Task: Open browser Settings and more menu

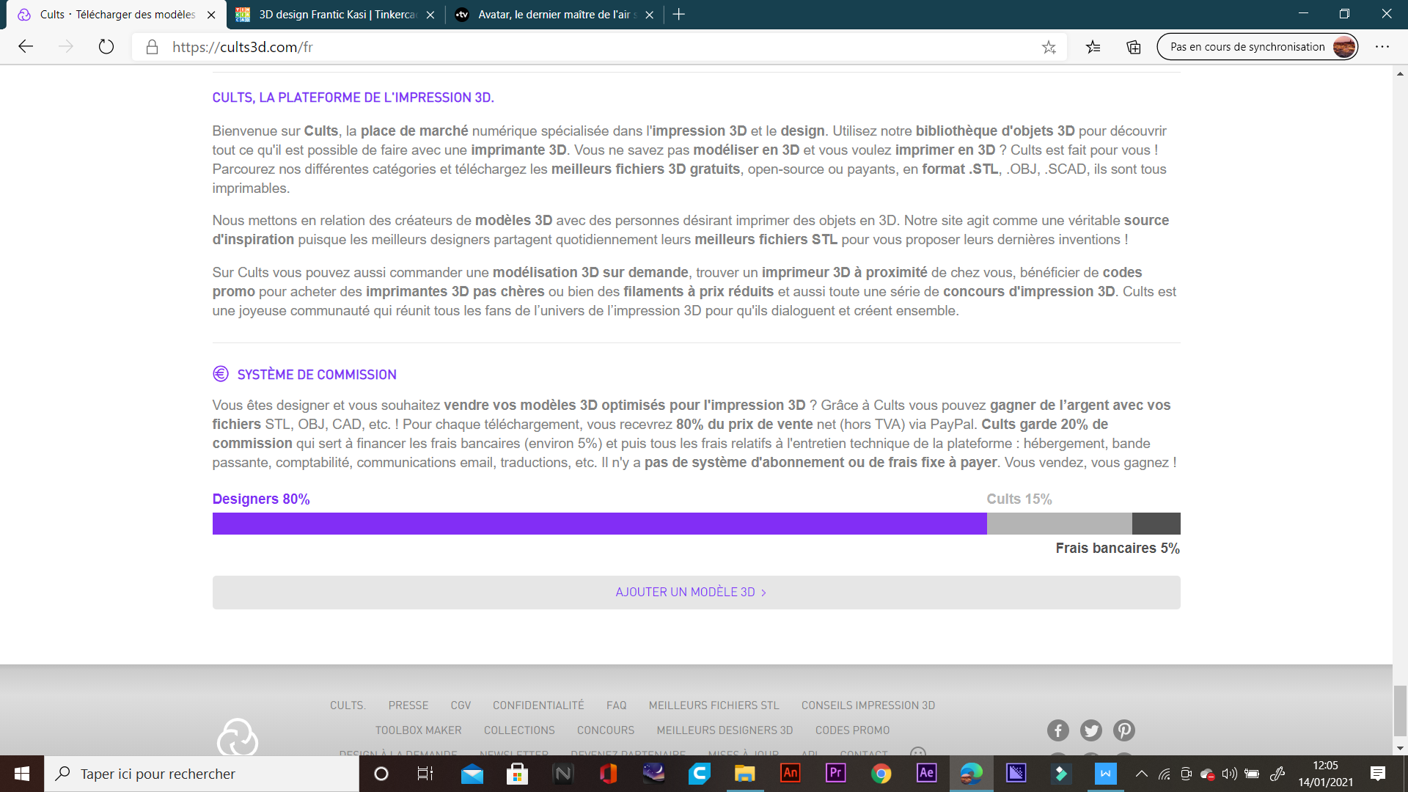Action: 1382,47
